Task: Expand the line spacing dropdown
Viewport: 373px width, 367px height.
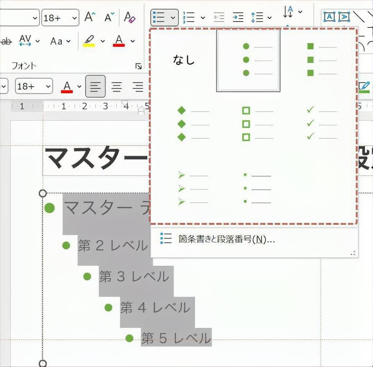Action: click(270, 17)
